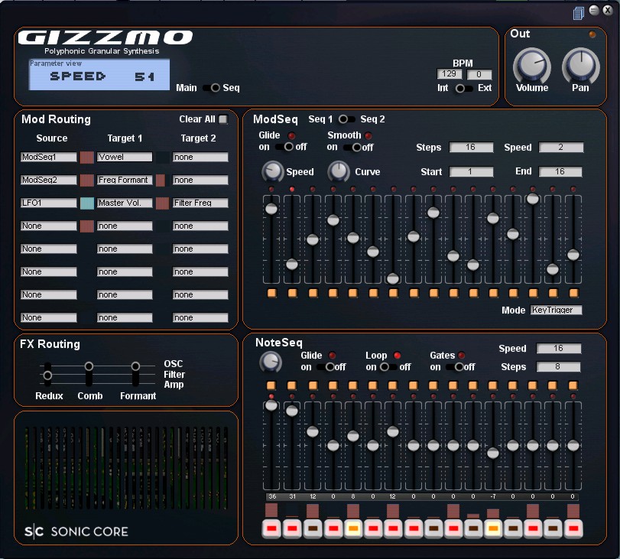Click the Formant FX routing node
The height and width of the screenshot is (559, 620).
(135, 366)
